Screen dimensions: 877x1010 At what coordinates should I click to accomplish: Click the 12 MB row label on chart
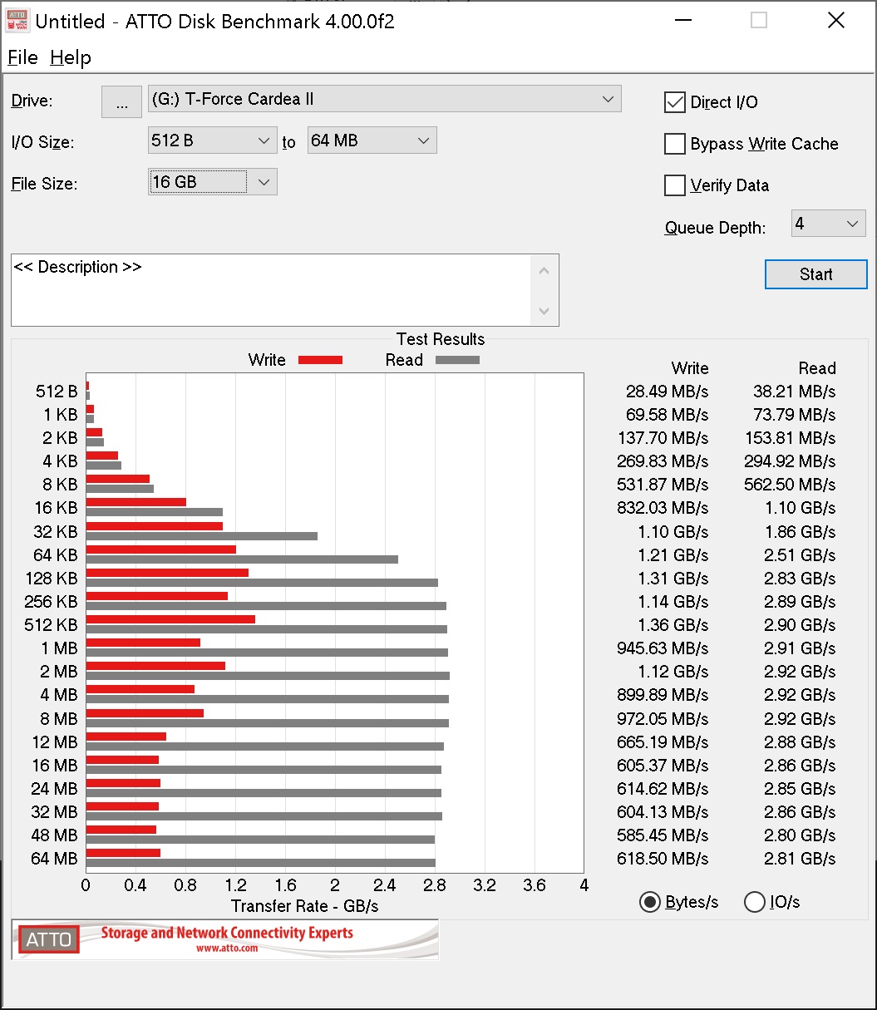click(54, 741)
